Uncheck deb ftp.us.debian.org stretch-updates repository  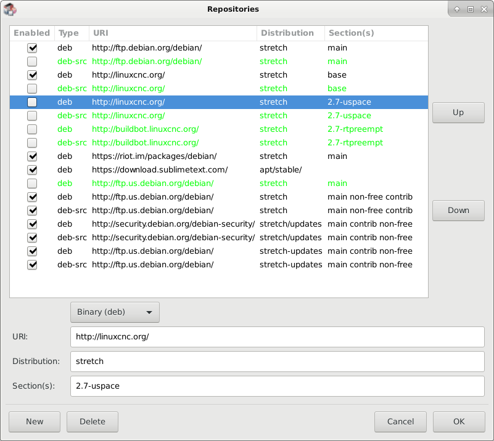[32, 251]
